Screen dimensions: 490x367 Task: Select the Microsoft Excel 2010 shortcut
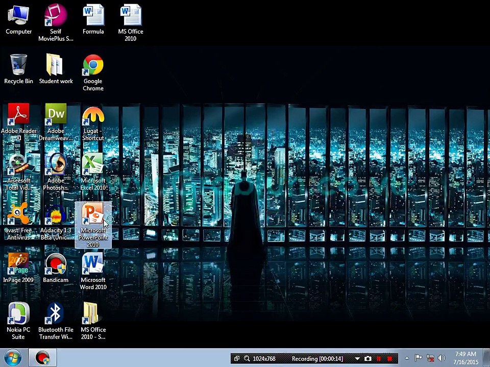click(93, 172)
